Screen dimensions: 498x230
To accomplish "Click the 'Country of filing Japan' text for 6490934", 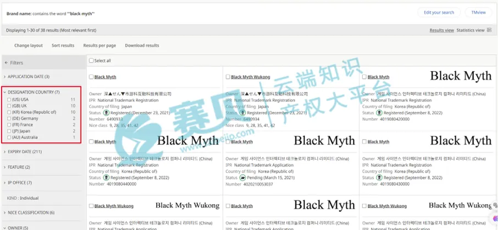I will pos(247,107).
